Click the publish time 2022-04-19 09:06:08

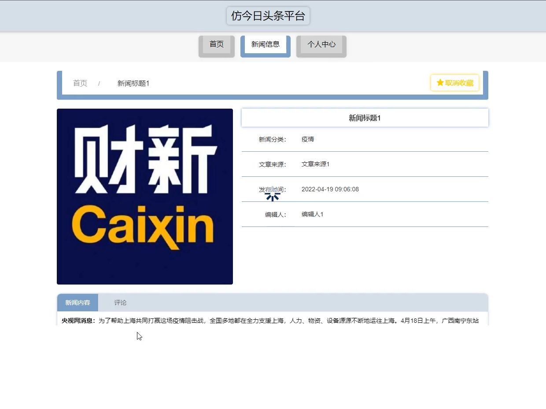pyautogui.click(x=330, y=189)
